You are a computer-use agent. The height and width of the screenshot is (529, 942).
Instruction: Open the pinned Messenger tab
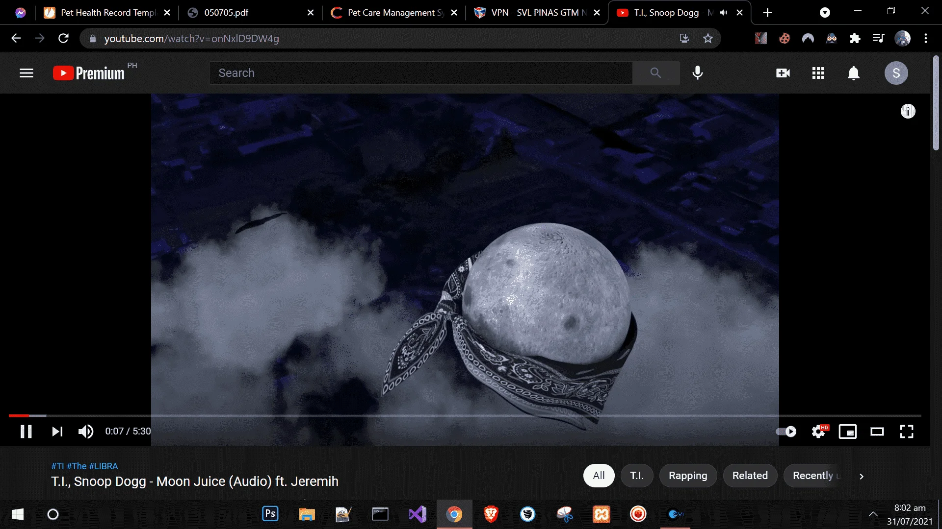click(20, 13)
